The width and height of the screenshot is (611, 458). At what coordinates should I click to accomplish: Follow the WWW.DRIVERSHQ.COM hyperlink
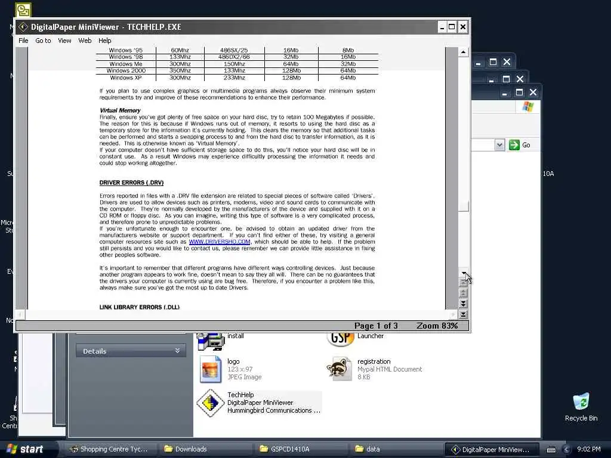click(220, 242)
